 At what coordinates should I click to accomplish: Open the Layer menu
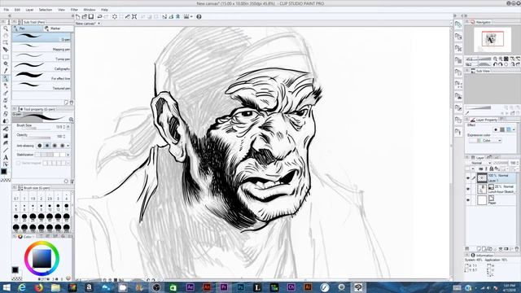click(x=29, y=10)
